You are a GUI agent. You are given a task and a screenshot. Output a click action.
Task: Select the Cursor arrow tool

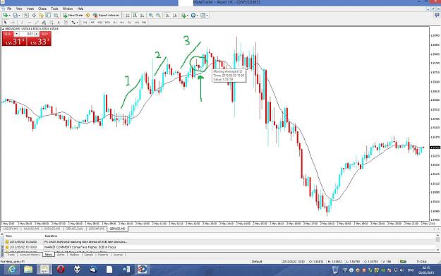click(6, 22)
